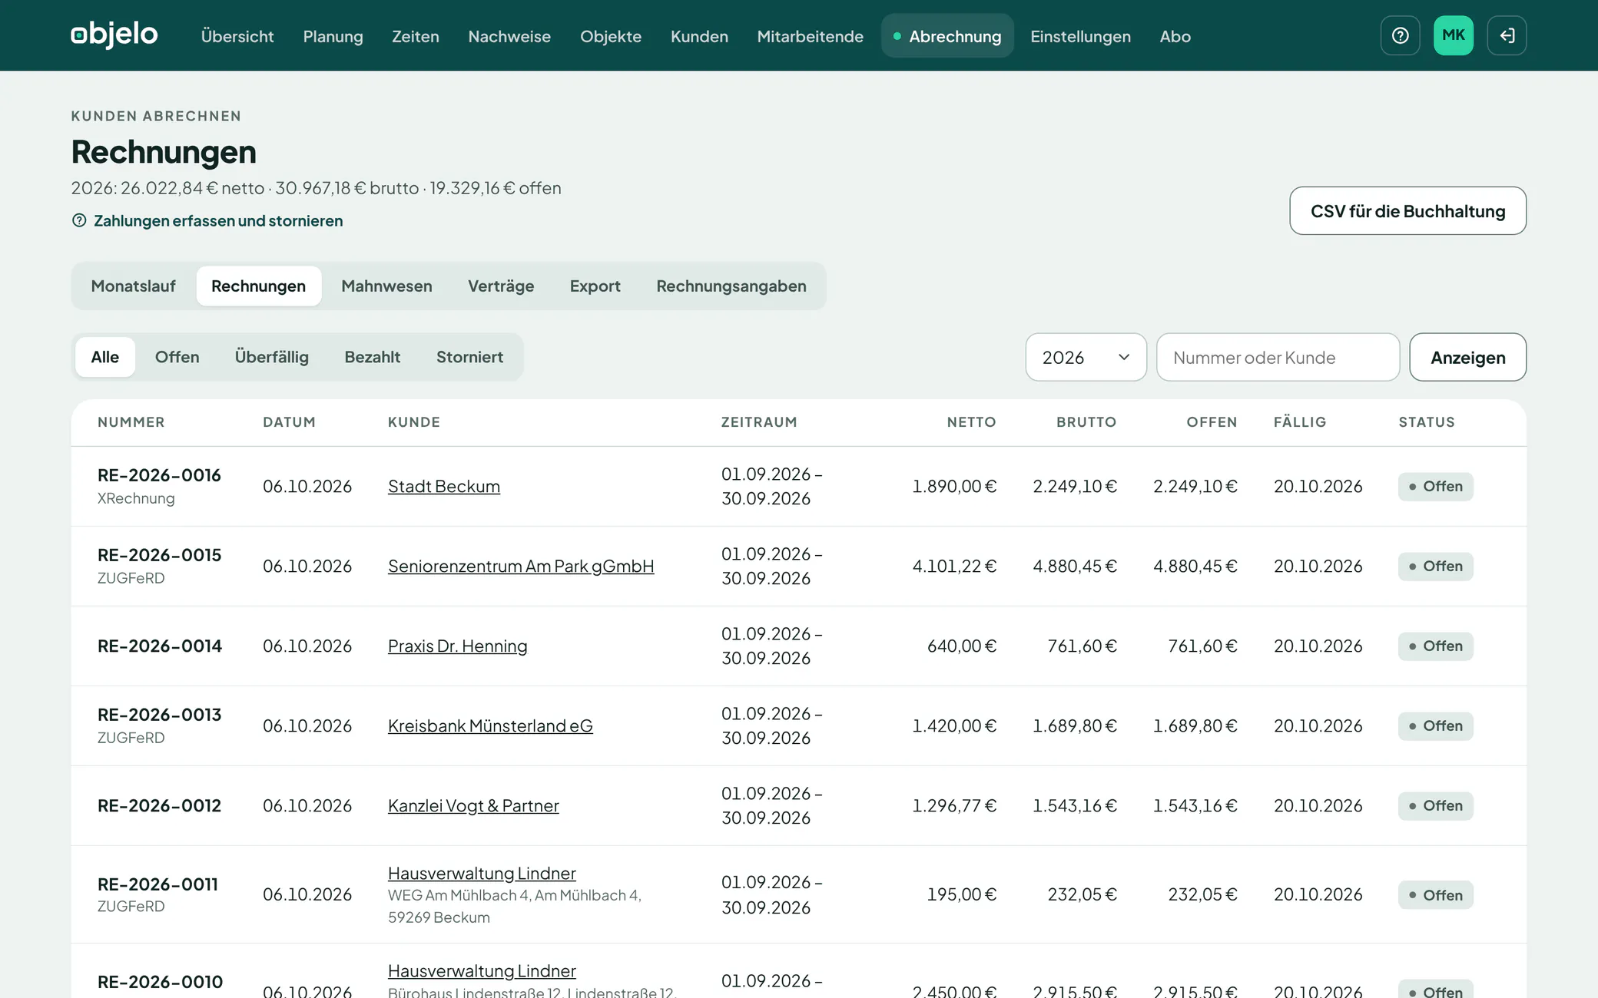
Task: Open Nachweise in top navigation
Action: 509,36
